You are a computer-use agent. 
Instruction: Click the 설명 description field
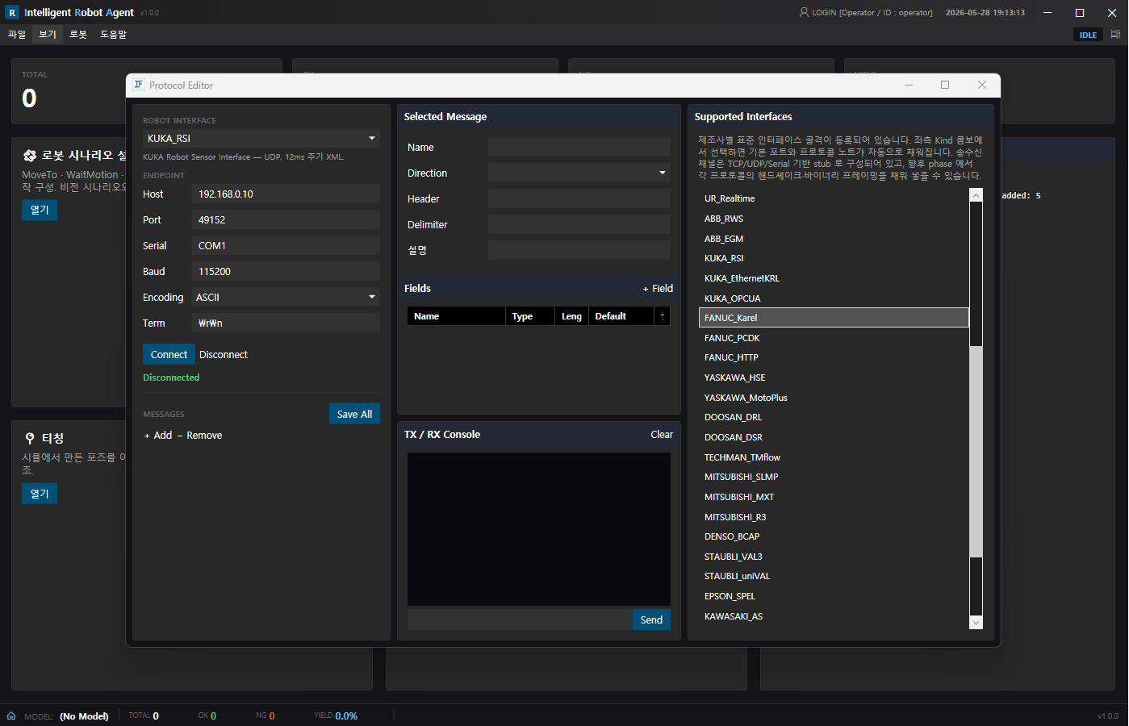tap(579, 250)
